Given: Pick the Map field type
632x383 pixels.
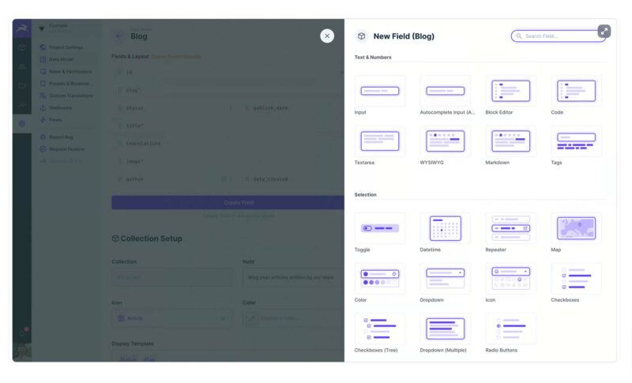Looking at the screenshot, I should pyautogui.click(x=576, y=228).
